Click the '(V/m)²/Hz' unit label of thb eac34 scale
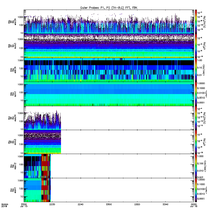This screenshot has height=220, width=207. [205, 22]
